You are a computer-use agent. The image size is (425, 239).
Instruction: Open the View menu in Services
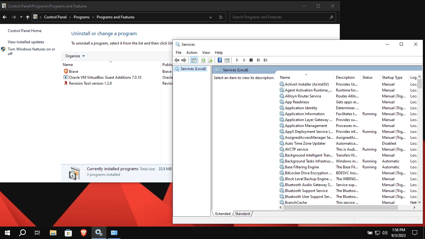pyautogui.click(x=206, y=53)
